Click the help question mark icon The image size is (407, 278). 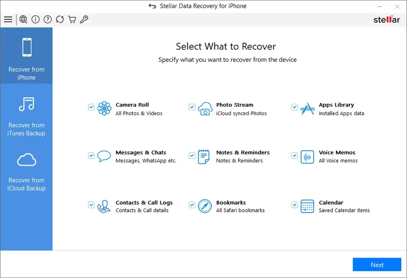[x=48, y=19]
